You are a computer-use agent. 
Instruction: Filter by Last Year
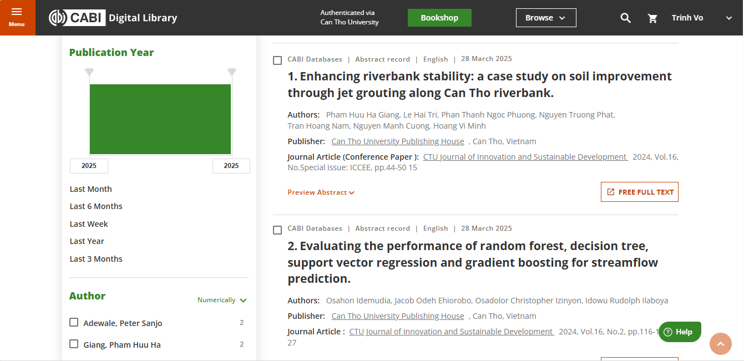click(x=87, y=241)
